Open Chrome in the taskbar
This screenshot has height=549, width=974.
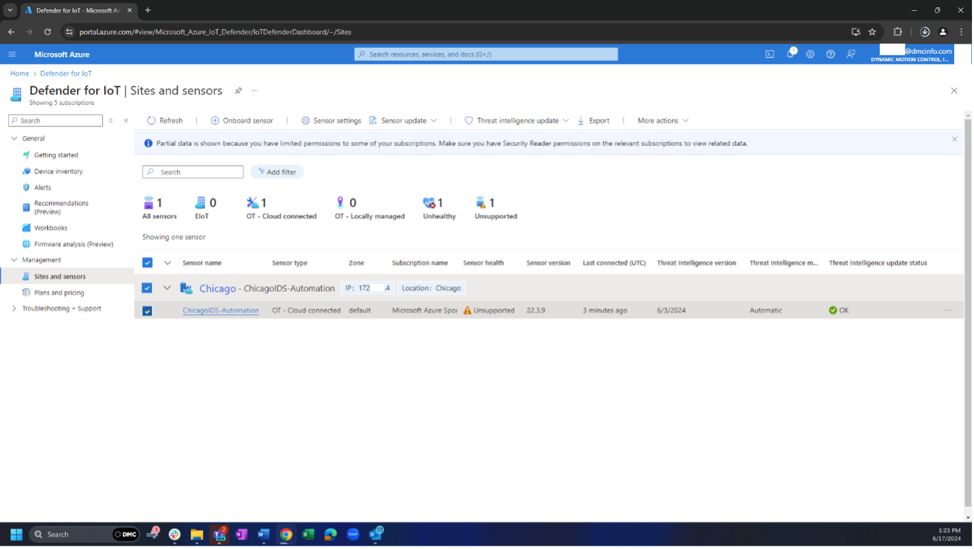286,535
